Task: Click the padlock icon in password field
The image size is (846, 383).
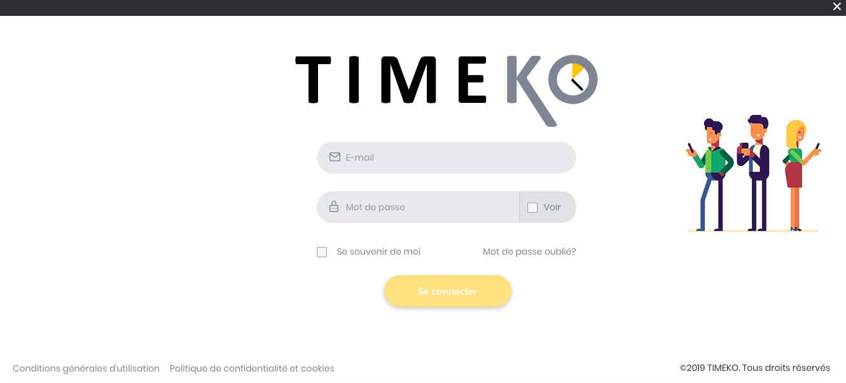Action: click(334, 207)
